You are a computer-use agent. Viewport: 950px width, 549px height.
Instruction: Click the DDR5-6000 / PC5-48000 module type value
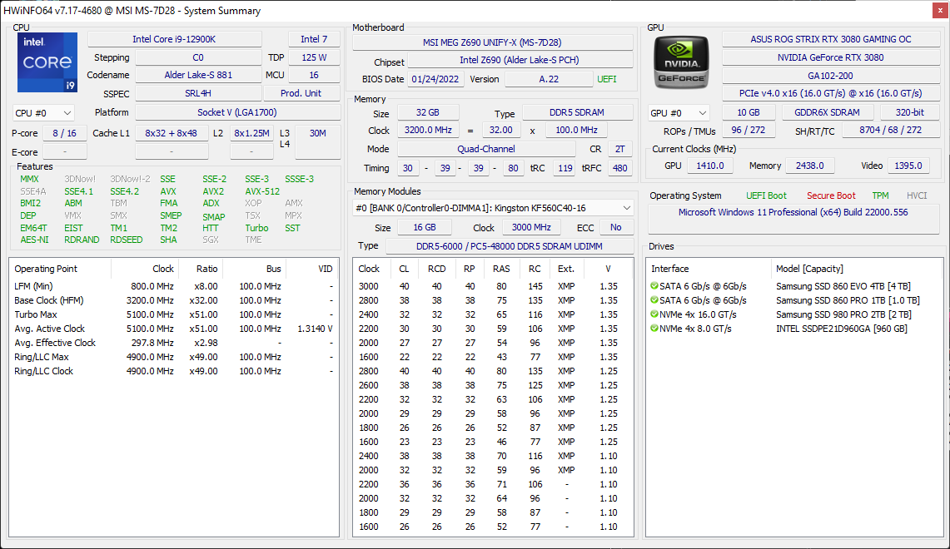(x=509, y=246)
